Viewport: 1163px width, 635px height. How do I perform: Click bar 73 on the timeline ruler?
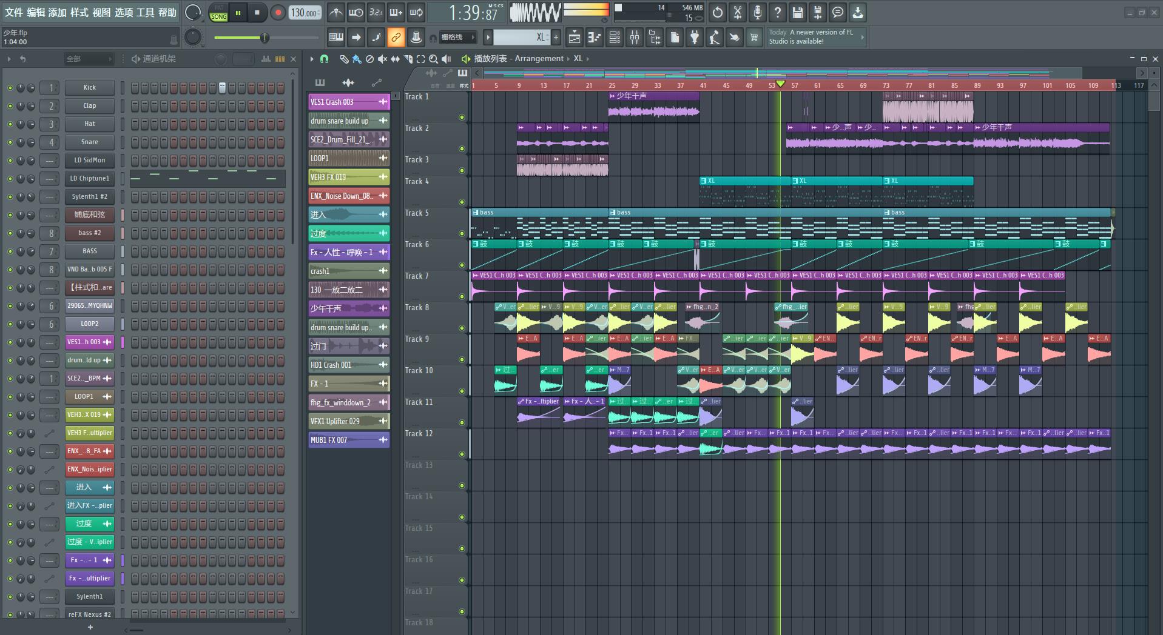pos(886,85)
